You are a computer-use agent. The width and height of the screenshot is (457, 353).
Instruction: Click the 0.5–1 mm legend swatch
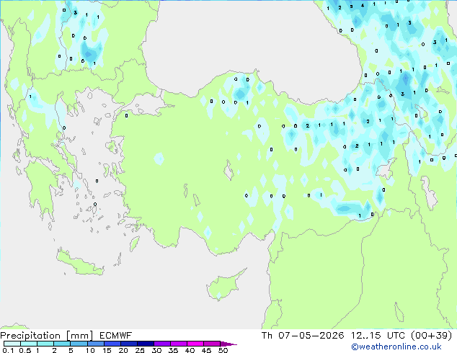[x=29, y=344]
